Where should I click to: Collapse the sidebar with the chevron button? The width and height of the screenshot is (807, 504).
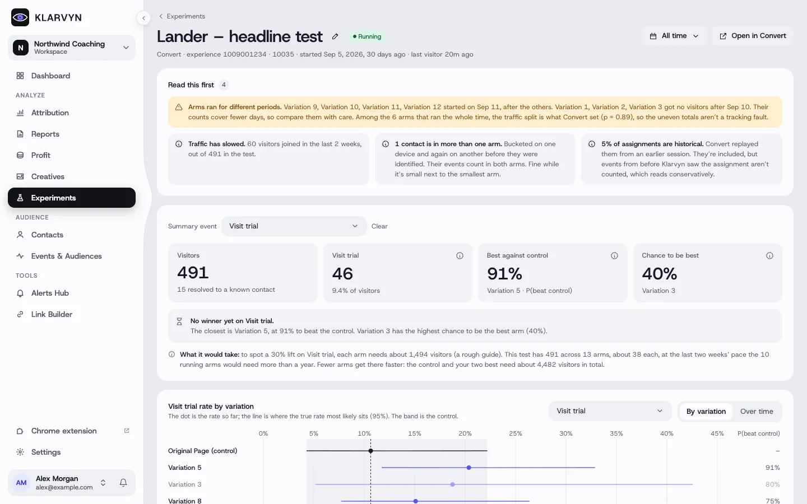[143, 18]
